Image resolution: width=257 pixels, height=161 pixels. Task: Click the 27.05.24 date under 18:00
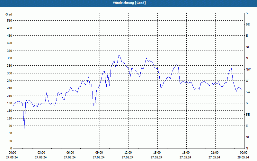coord(185,157)
